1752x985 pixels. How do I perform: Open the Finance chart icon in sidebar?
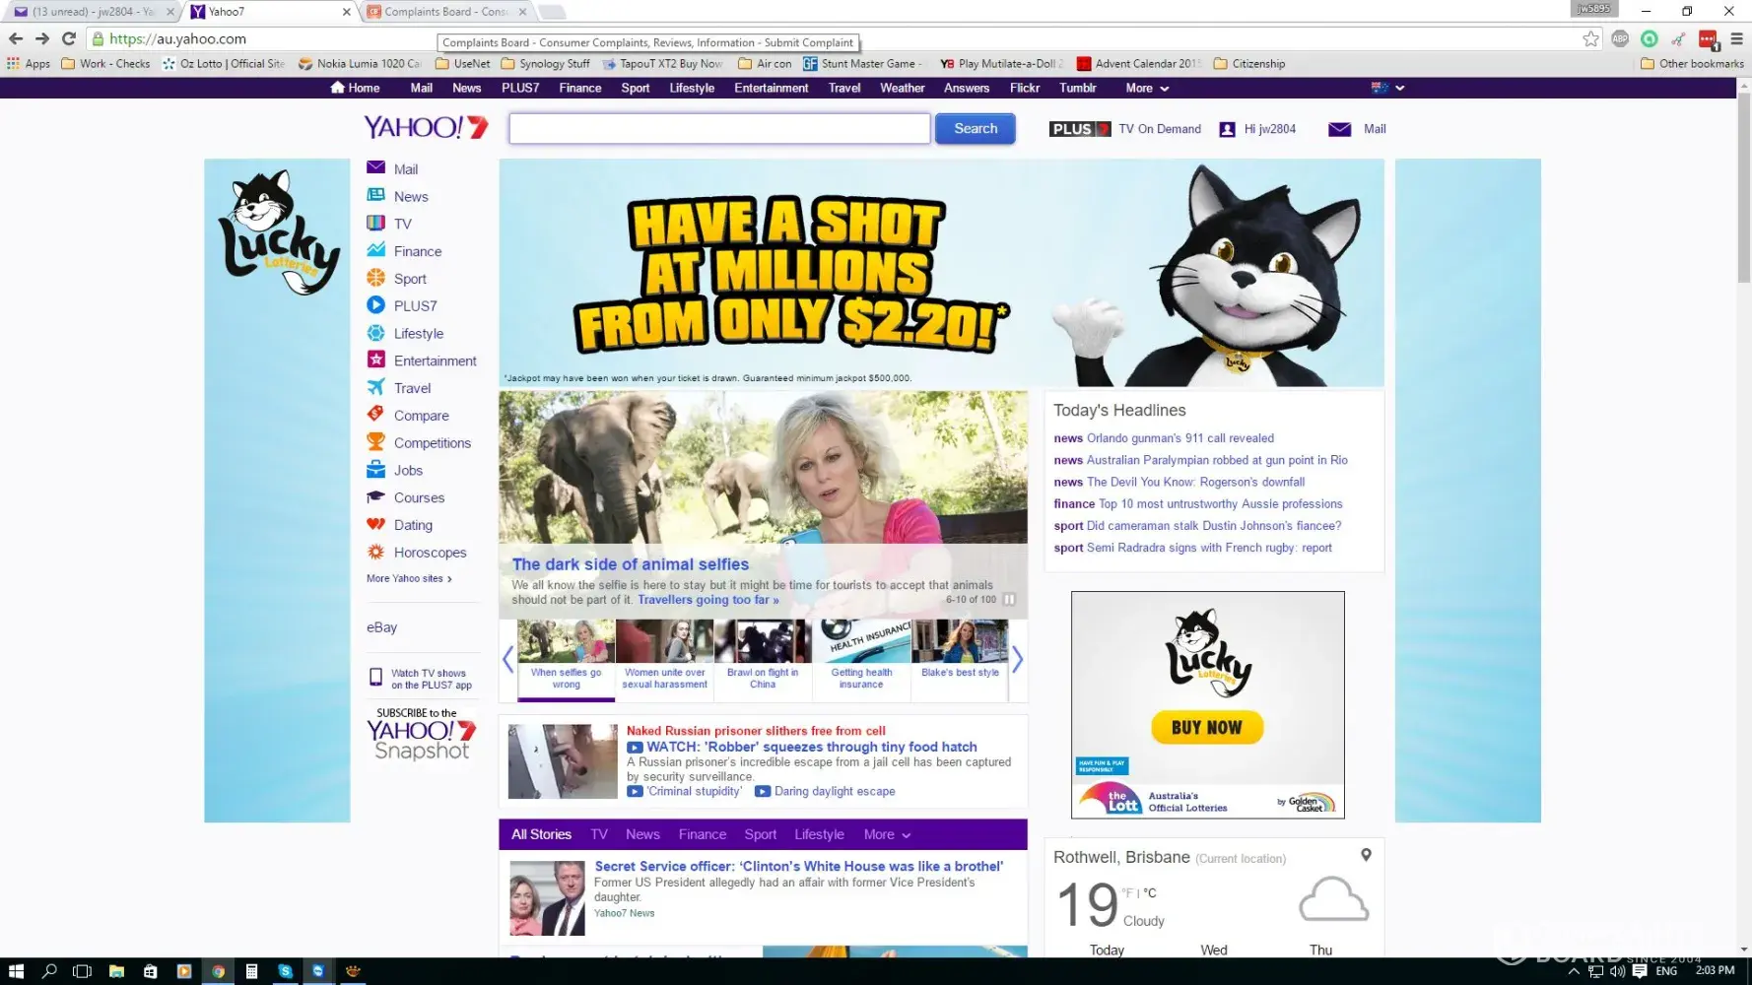[375, 250]
